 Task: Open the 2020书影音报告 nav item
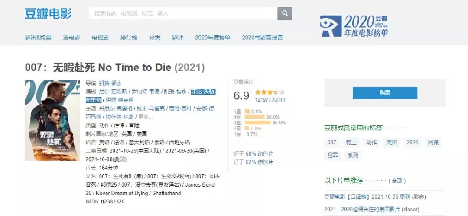pos(262,38)
